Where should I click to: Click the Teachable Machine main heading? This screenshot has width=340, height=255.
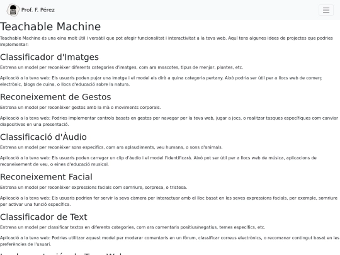50,26
